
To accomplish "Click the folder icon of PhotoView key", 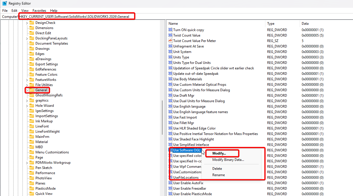I will (32, 178).
